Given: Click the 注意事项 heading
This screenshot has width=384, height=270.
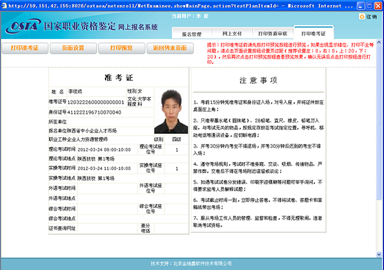Looking at the screenshot, I should (259, 80).
